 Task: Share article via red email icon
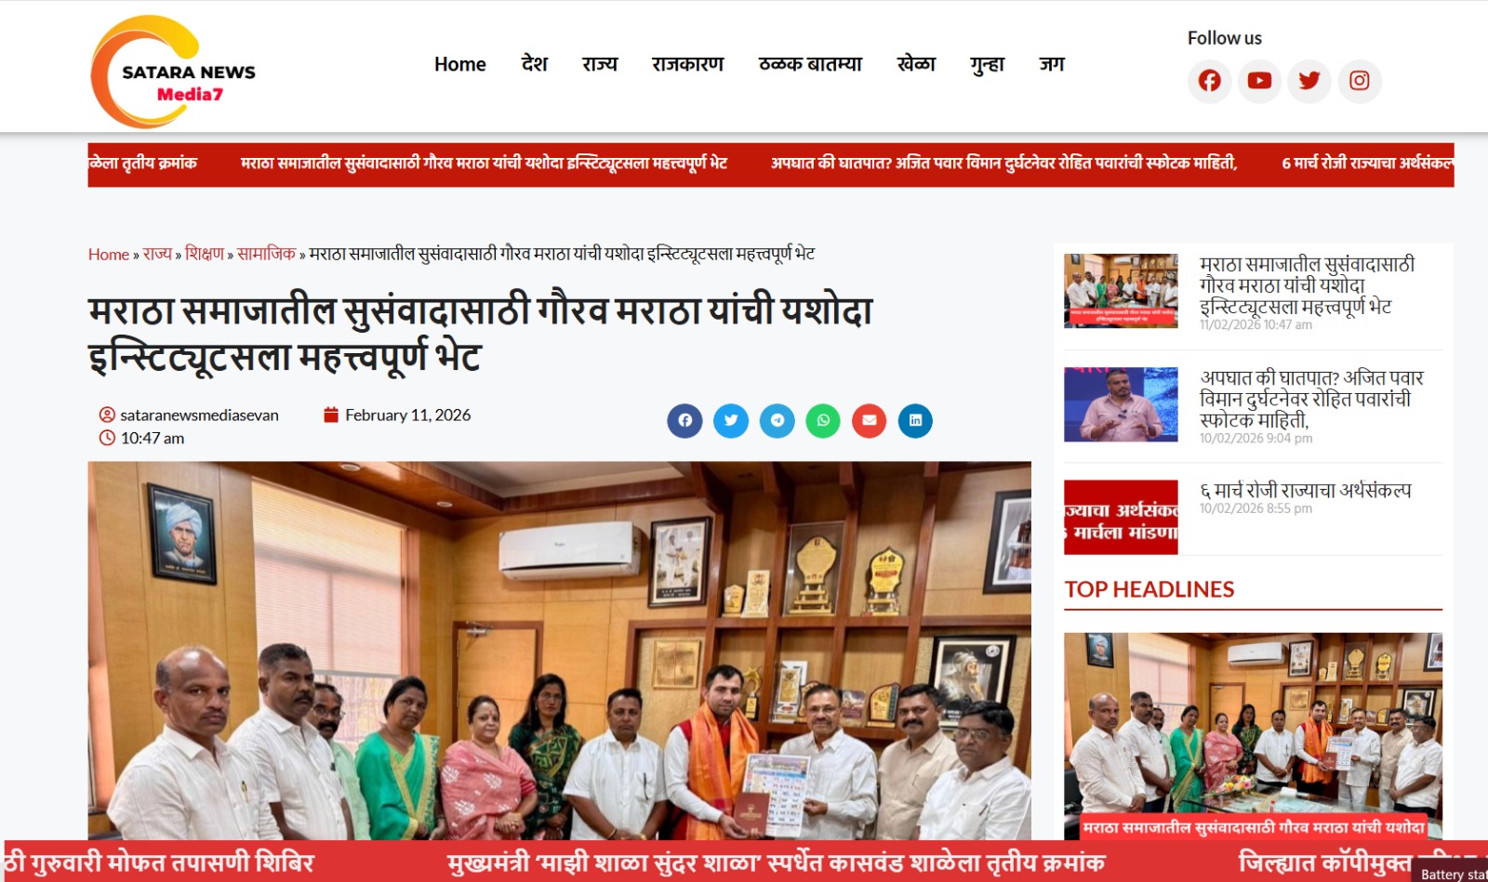click(870, 420)
